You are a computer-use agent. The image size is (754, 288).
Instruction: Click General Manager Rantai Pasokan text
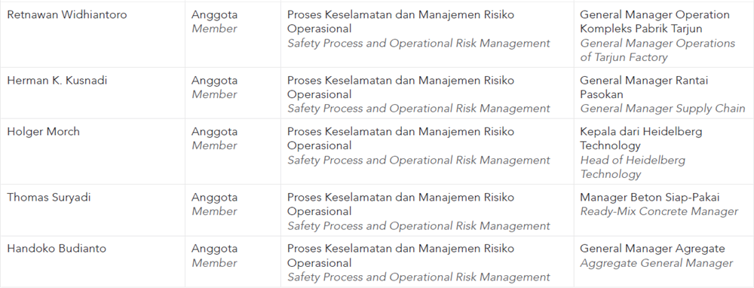(644, 87)
